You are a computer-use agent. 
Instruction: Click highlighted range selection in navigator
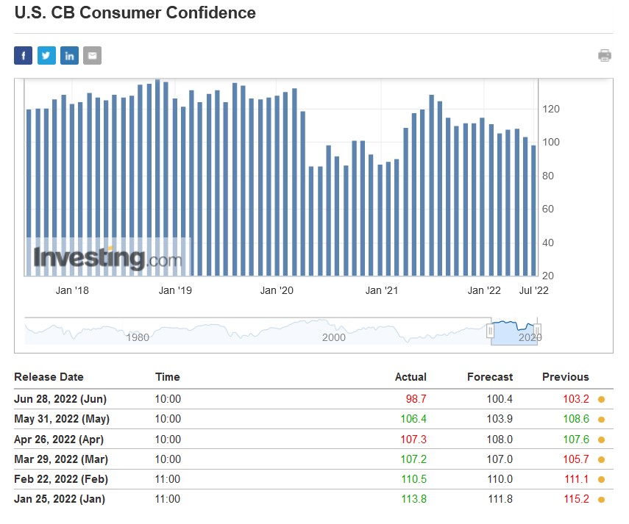[514, 332]
